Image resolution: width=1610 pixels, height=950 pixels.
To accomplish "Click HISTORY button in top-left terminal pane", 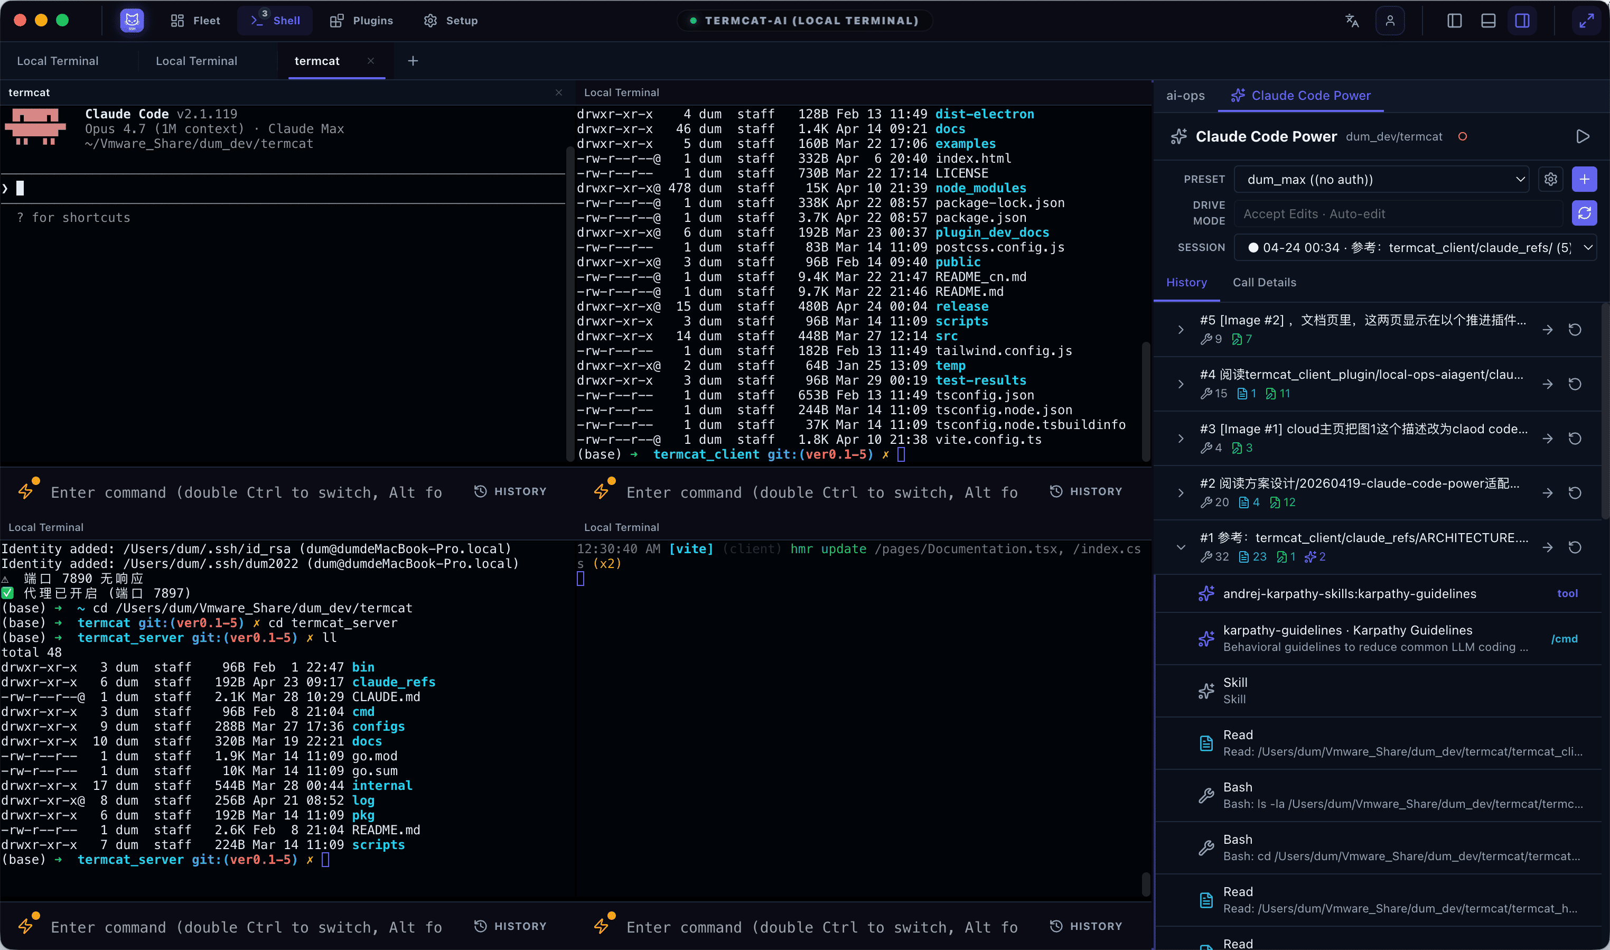I will click(511, 492).
